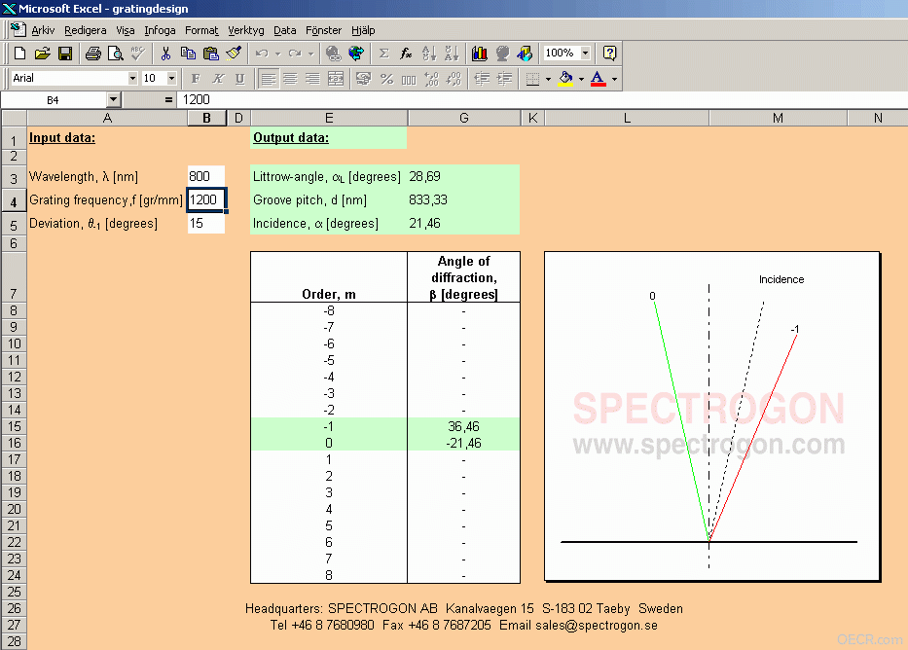Click the Office Assistant help button
908x650 pixels.
609,54
